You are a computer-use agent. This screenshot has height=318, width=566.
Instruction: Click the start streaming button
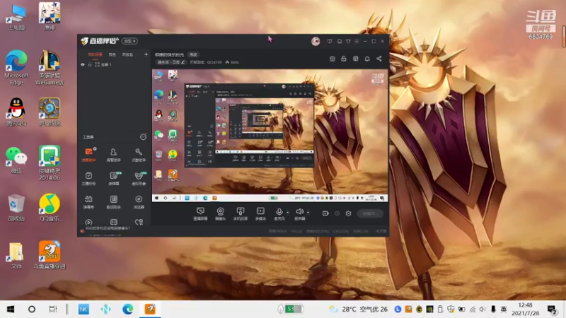pyautogui.click(x=370, y=213)
